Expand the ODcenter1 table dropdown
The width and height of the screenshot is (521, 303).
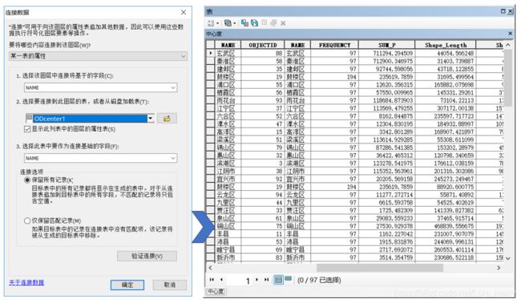[x=151, y=119]
